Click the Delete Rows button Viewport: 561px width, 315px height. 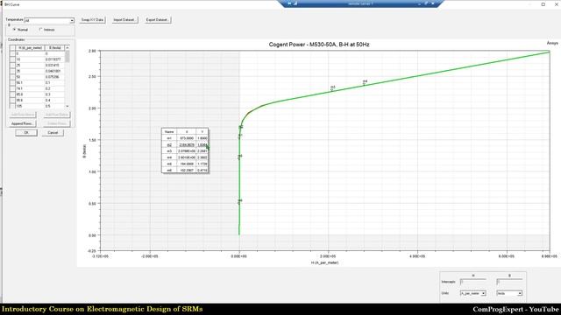coord(56,123)
